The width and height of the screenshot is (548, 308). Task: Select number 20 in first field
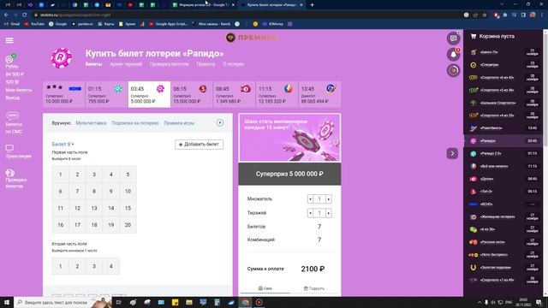[128, 225]
